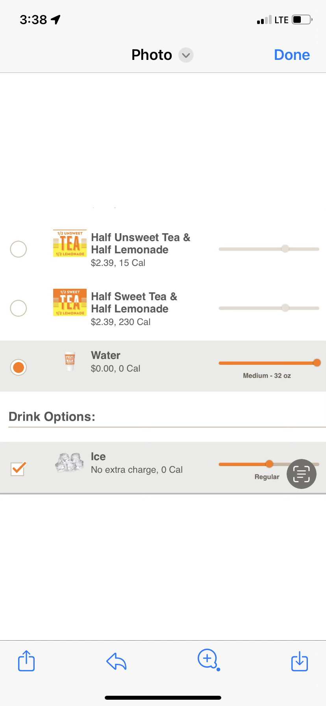Tap the Water cup image
326x706 pixels.
point(70,361)
